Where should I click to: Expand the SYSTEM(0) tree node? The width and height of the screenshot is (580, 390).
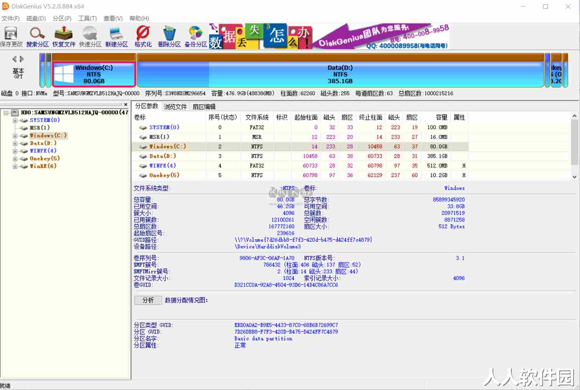[15, 120]
